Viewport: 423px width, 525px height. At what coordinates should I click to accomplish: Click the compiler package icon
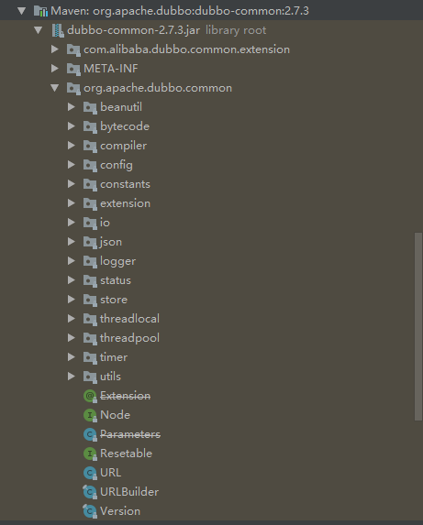point(90,146)
